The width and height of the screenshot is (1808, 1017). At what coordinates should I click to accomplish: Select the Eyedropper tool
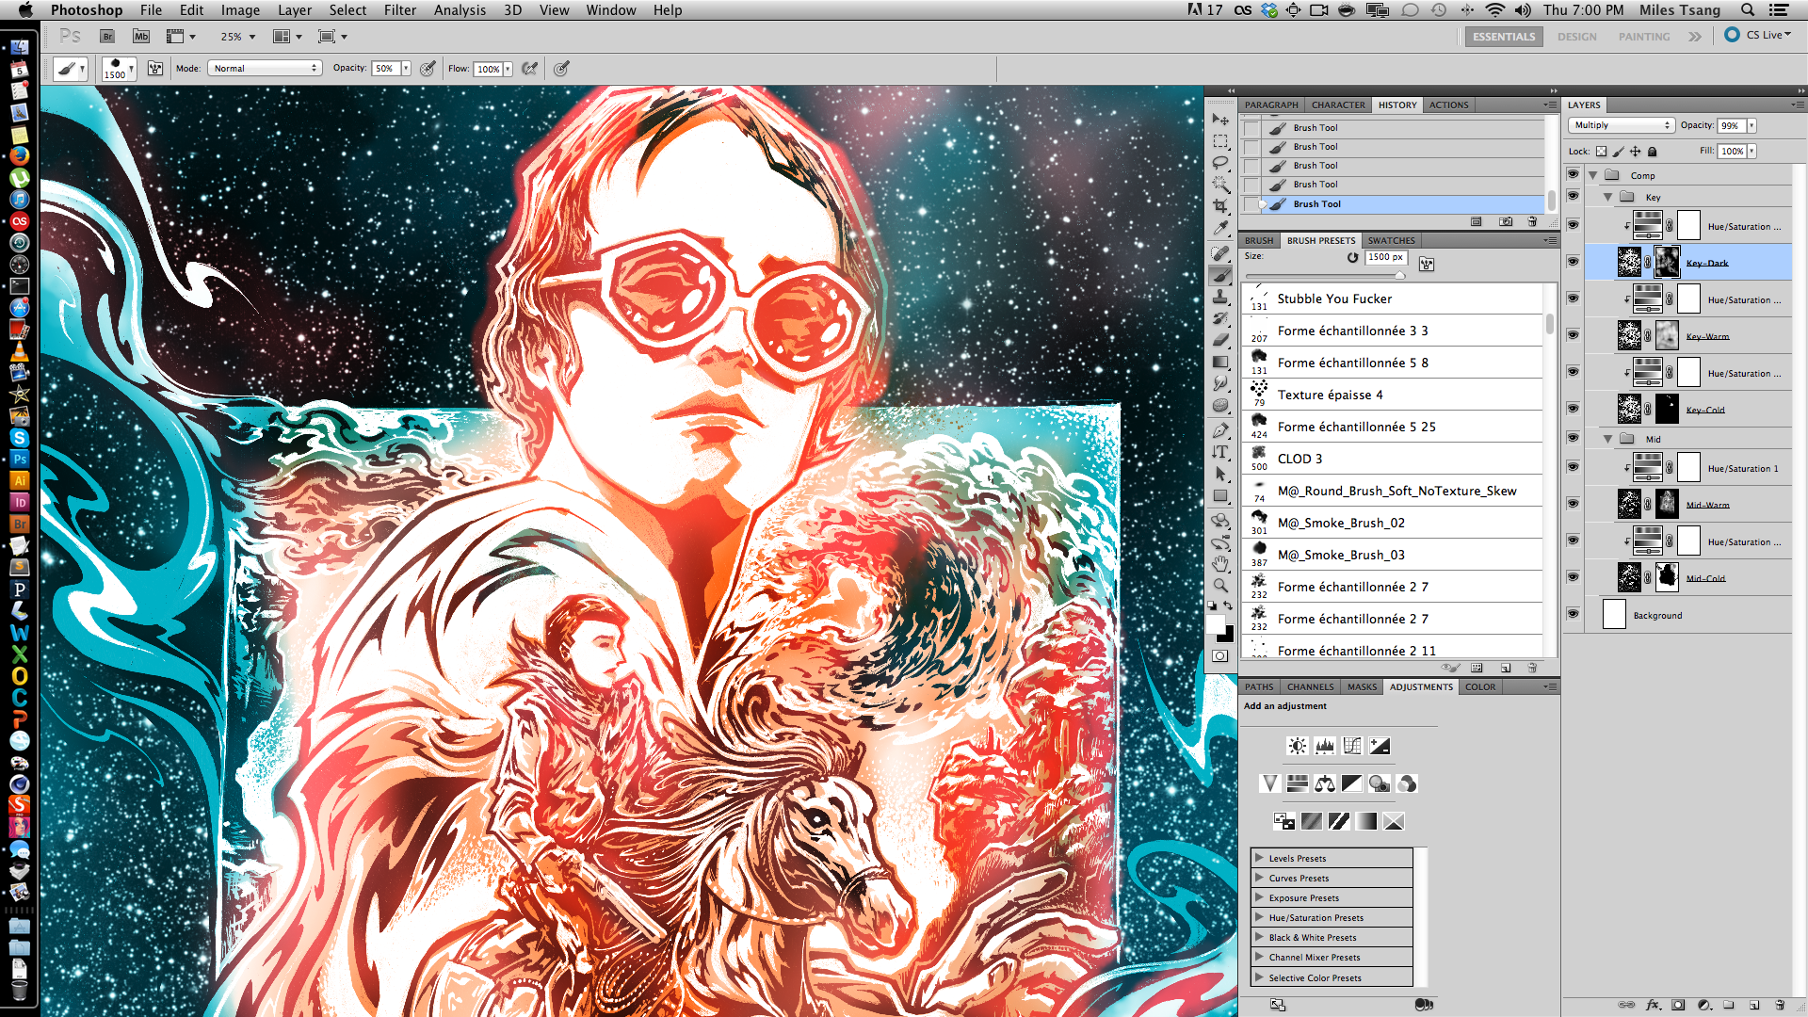(x=1220, y=228)
